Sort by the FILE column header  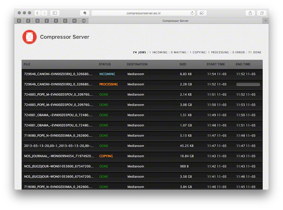tap(27, 64)
